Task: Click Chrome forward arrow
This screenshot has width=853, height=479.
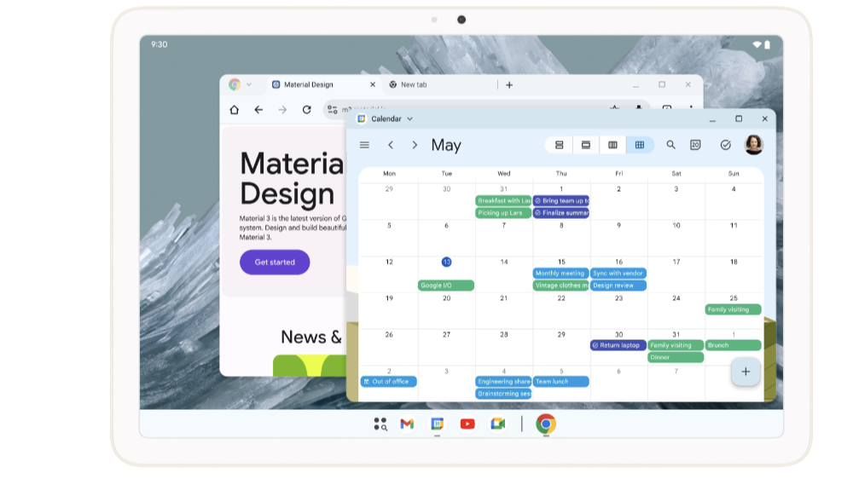Action: click(282, 110)
